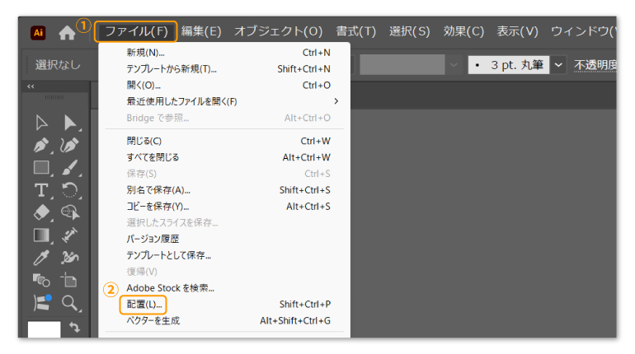Image resolution: width=635 pixels, height=354 pixels.
Task: Select the Eyedropper tool
Action: tap(41, 258)
